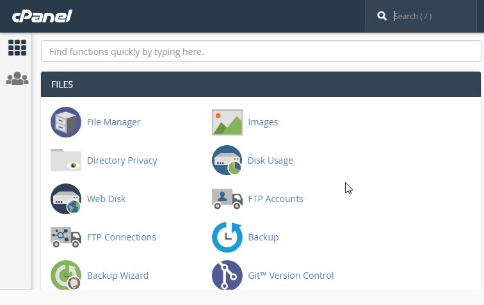The image size is (484, 305).
Task: Click the grid home icon in sidebar
Action: 17,48
